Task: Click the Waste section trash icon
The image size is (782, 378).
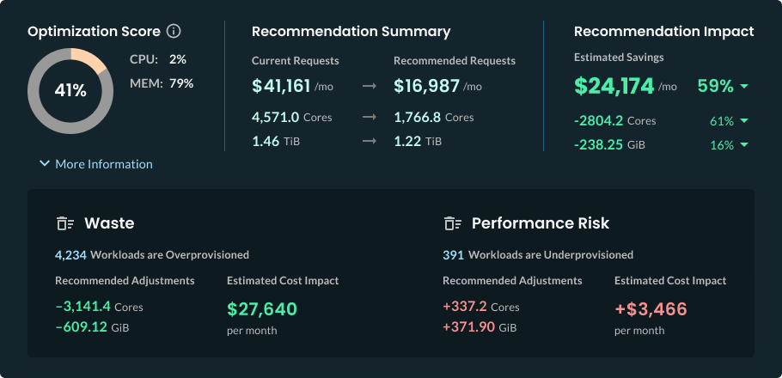Action: pyautogui.click(x=65, y=223)
